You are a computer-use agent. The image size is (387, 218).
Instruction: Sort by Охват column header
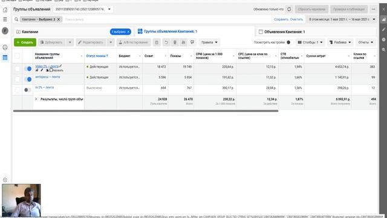pyautogui.click(x=149, y=56)
